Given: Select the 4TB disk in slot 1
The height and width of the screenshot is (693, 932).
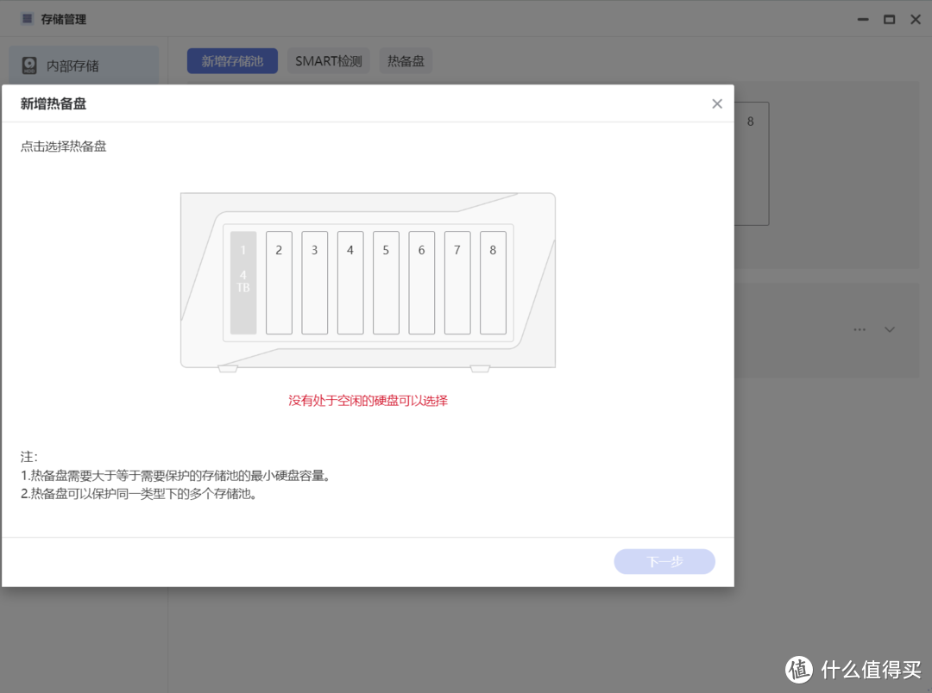Looking at the screenshot, I should pos(242,282).
